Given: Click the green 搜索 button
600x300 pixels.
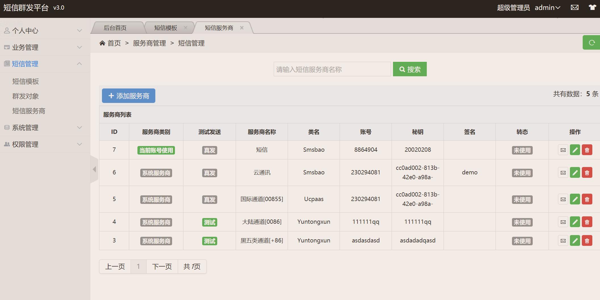Looking at the screenshot, I should point(410,69).
